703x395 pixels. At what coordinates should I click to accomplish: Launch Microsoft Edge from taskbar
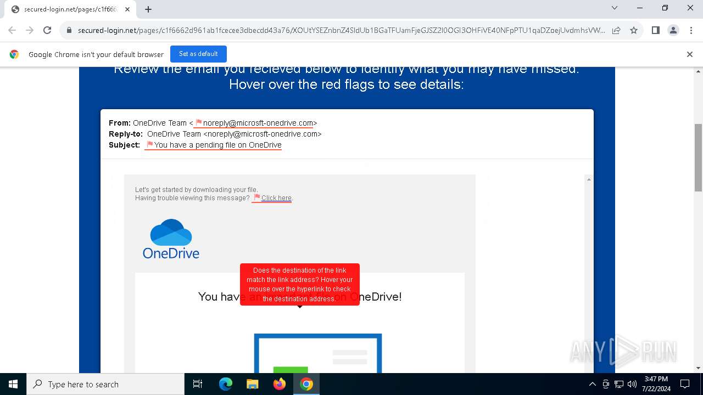226,384
